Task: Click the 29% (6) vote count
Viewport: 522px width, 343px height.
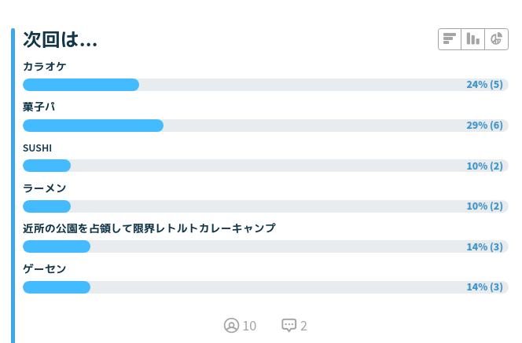Action: [x=485, y=126]
